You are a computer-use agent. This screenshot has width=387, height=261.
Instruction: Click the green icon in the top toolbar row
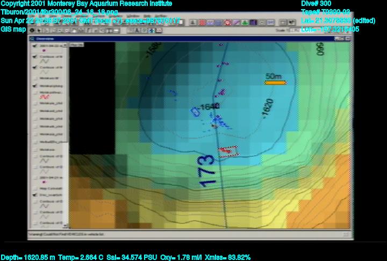[245, 23]
